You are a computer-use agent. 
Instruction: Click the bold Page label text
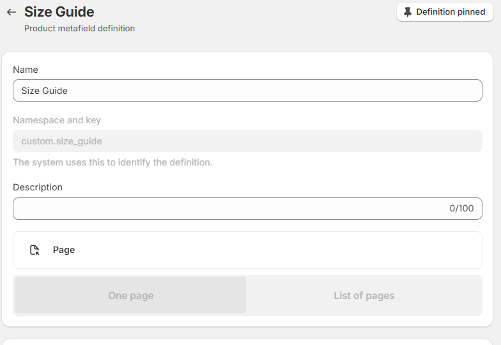64,250
